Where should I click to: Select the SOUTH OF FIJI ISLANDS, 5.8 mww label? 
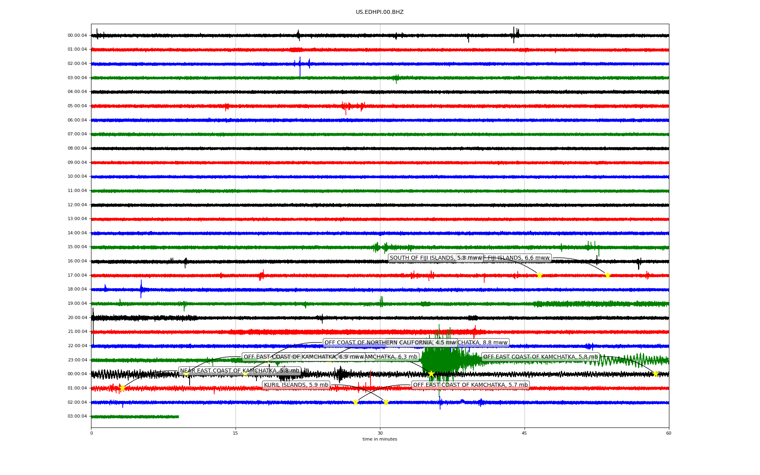[435, 258]
